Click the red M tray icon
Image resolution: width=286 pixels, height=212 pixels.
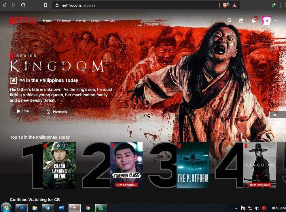coord(264,208)
